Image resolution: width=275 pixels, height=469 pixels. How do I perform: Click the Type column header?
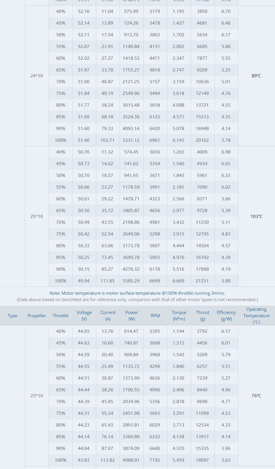[12, 315]
